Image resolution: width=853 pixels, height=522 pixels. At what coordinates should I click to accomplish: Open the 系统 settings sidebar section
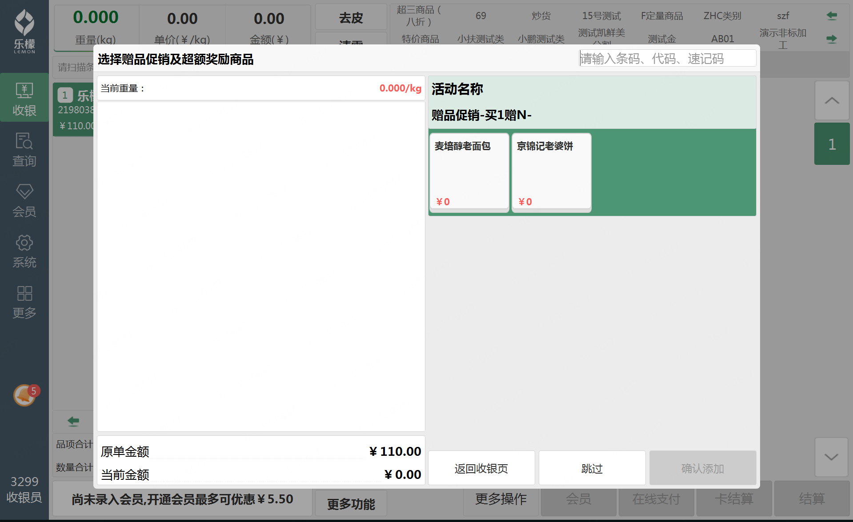24,251
